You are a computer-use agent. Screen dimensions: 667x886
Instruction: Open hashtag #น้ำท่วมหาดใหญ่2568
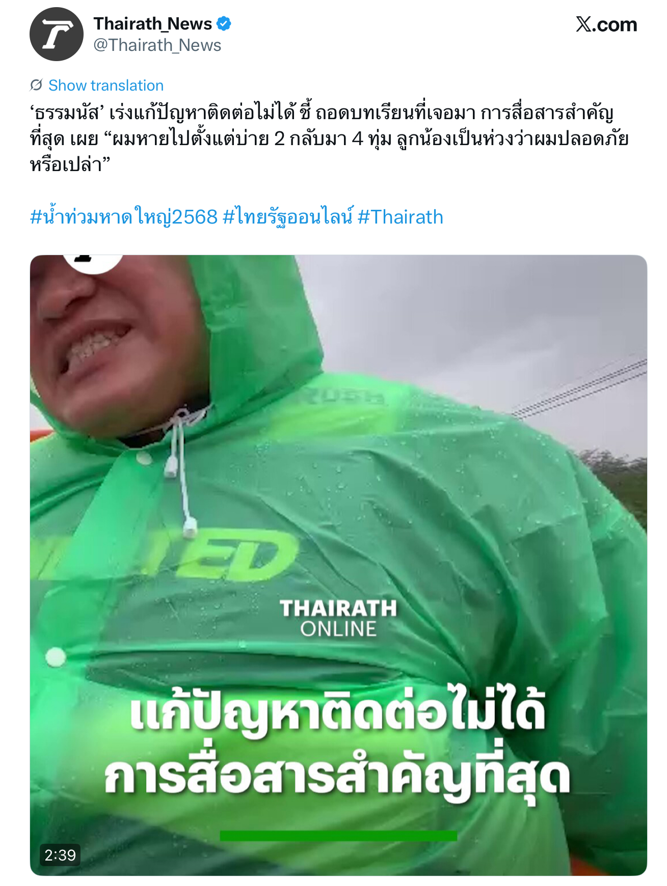click(124, 217)
